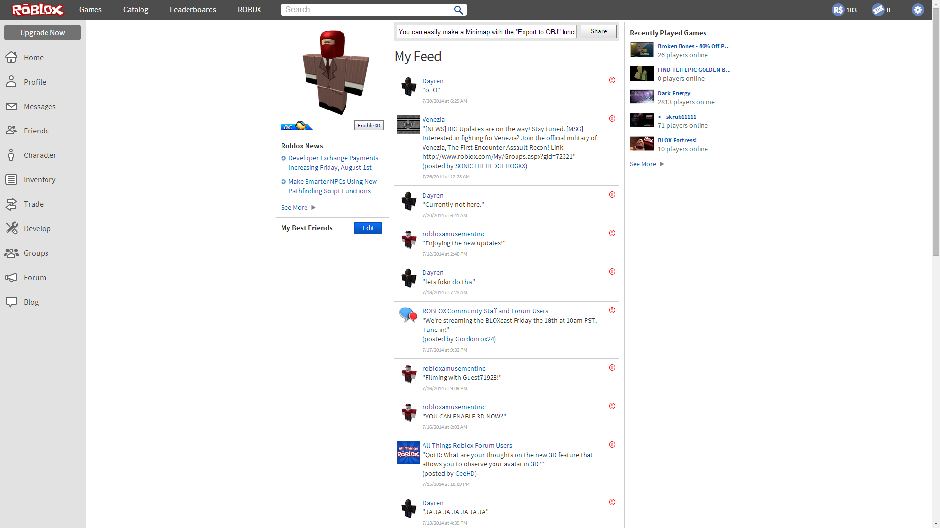Report the BLOXcast streaming post
The height and width of the screenshot is (528, 940).
pyautogui.click(x=612, y=310)
